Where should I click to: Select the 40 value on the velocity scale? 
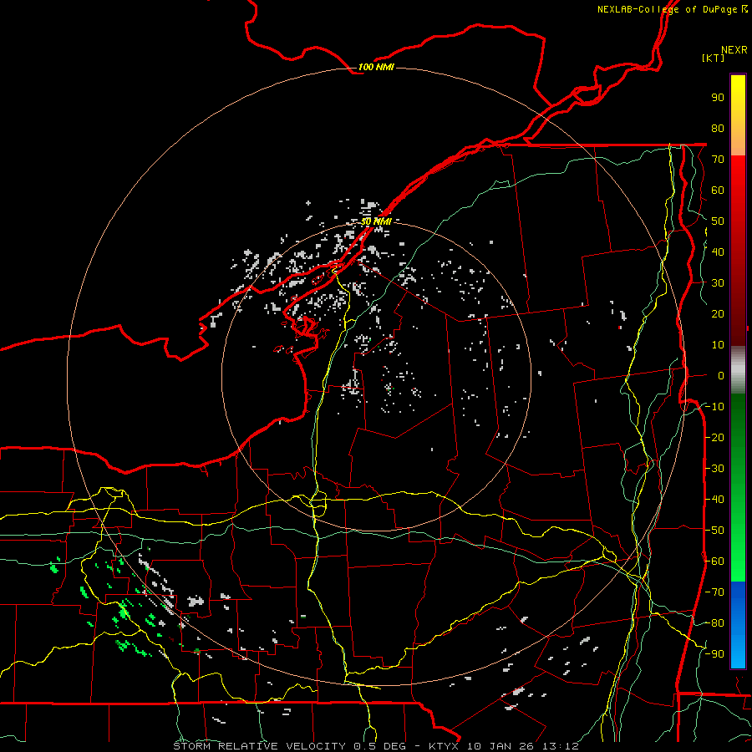[x=718, y=252]
